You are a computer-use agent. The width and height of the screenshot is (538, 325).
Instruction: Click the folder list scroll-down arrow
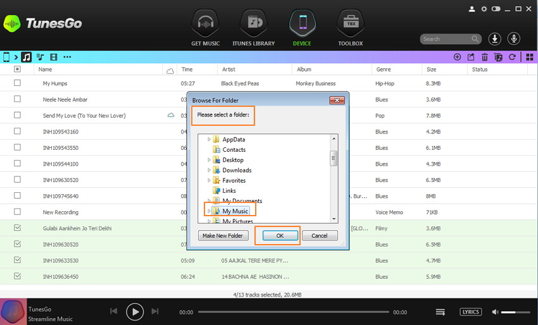pos(334,219)
